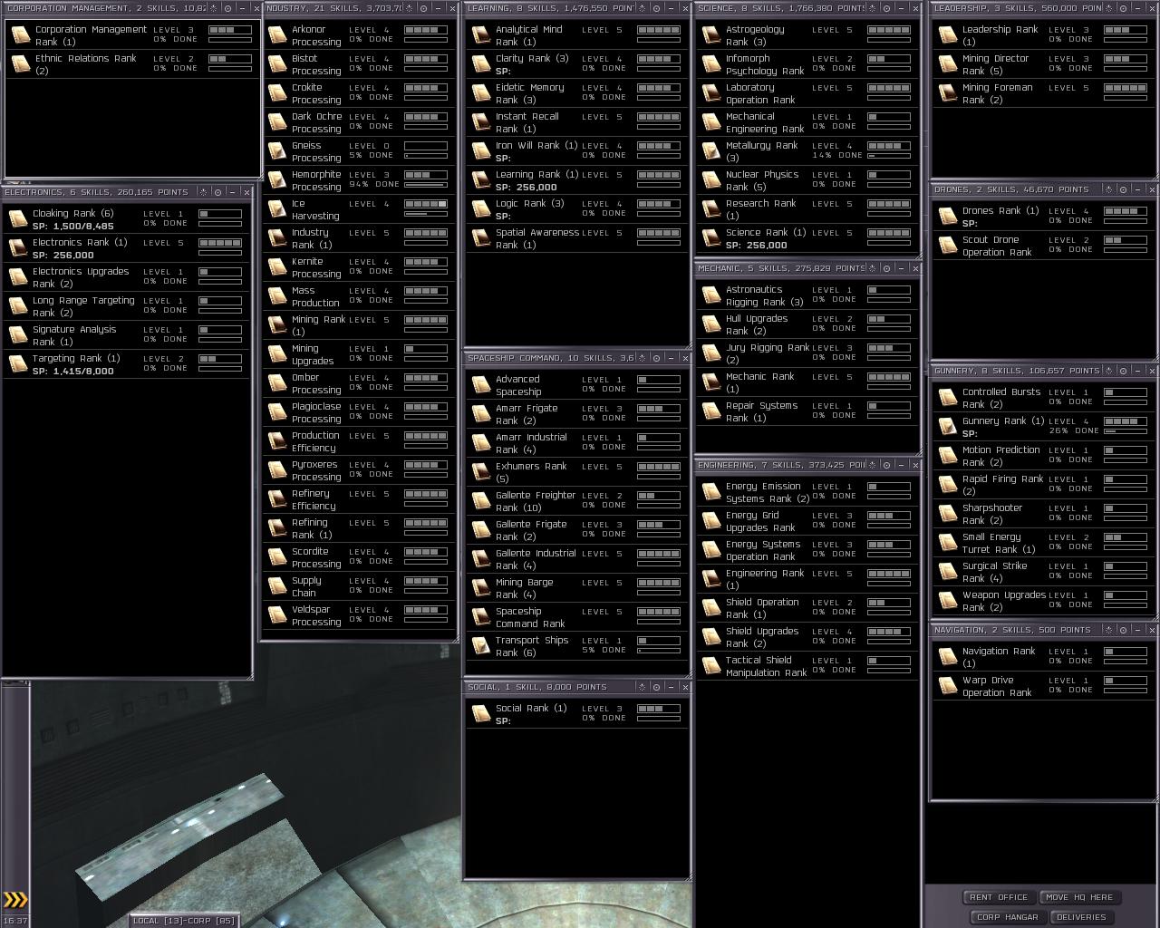1160x928 pixels.
Task: Click Transport Ships 5% training progress bar
Action: (x=659, y=651)
